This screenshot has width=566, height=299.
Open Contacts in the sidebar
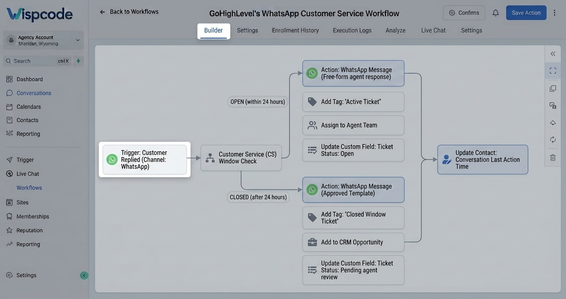(27, 120)
